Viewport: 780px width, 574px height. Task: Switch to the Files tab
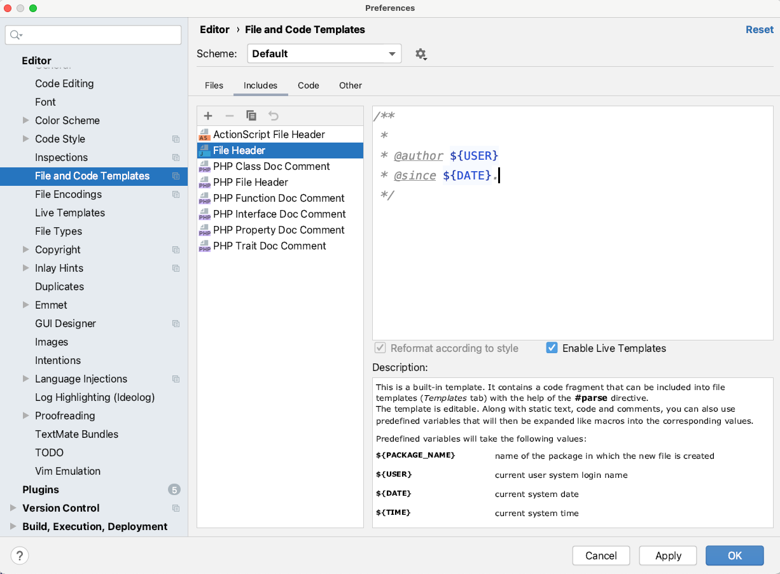pyautogui.click(x=214, y=85)
